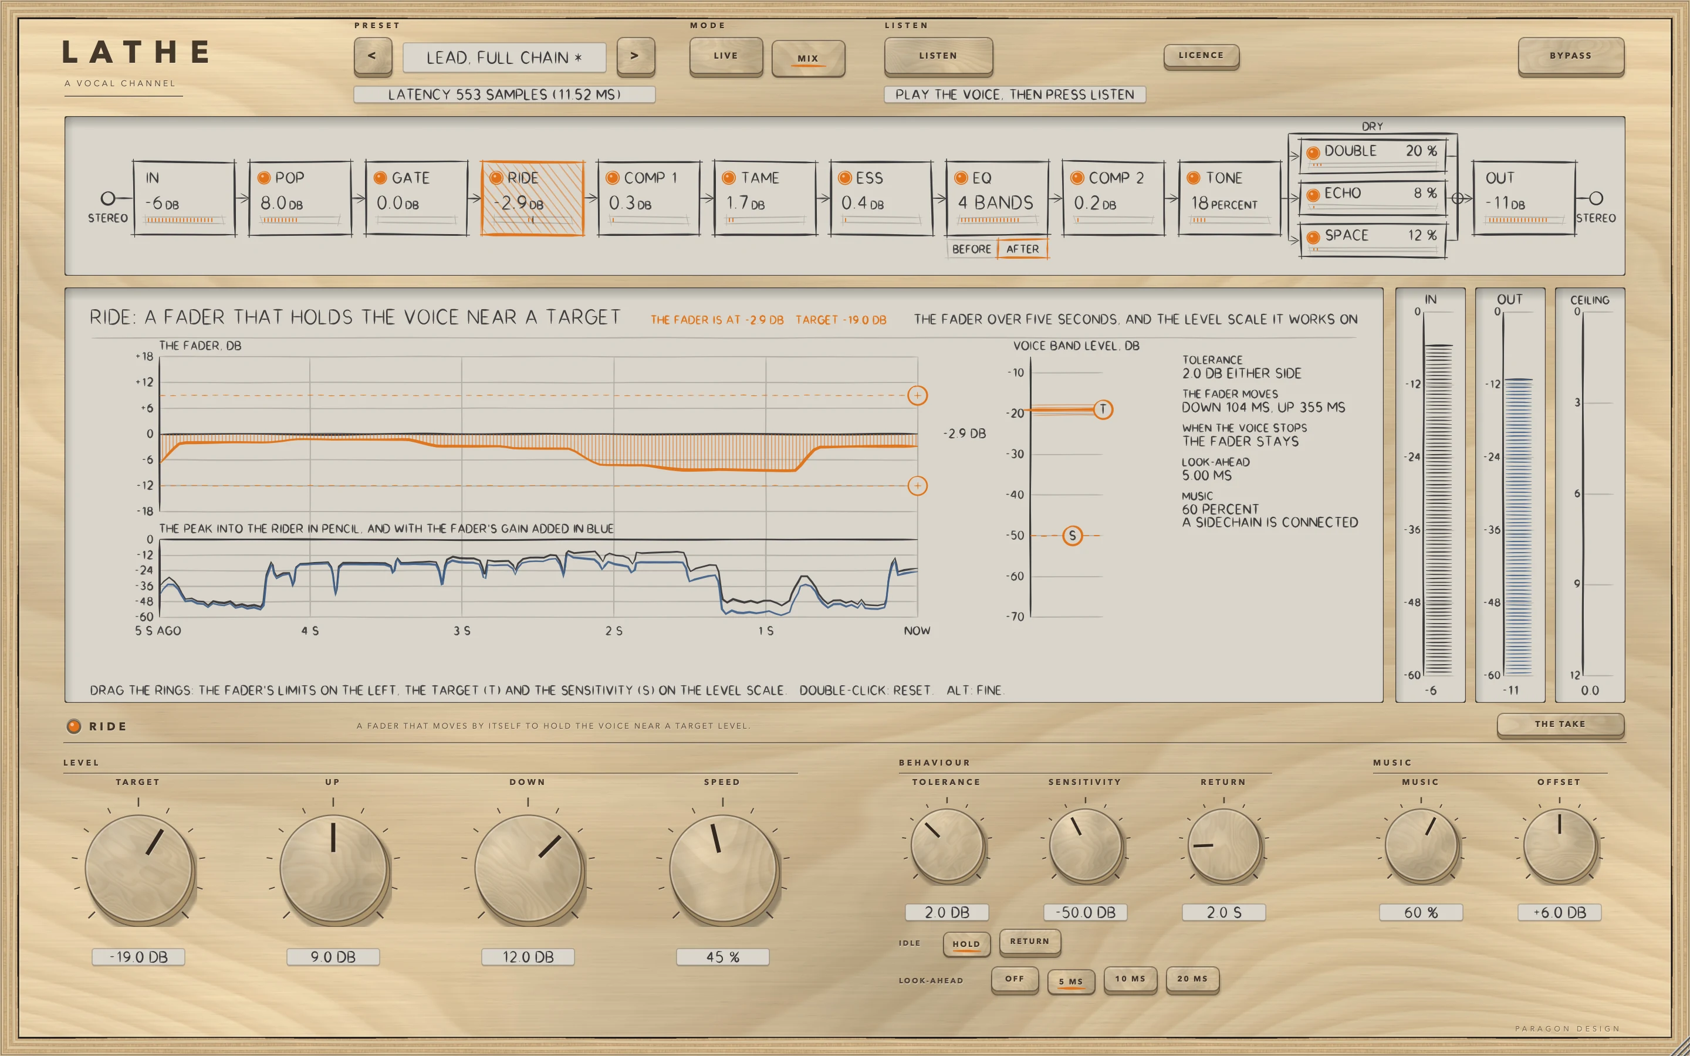Switch mode to LIVE
The image size is (1690, 1056).
pos(725,56)
